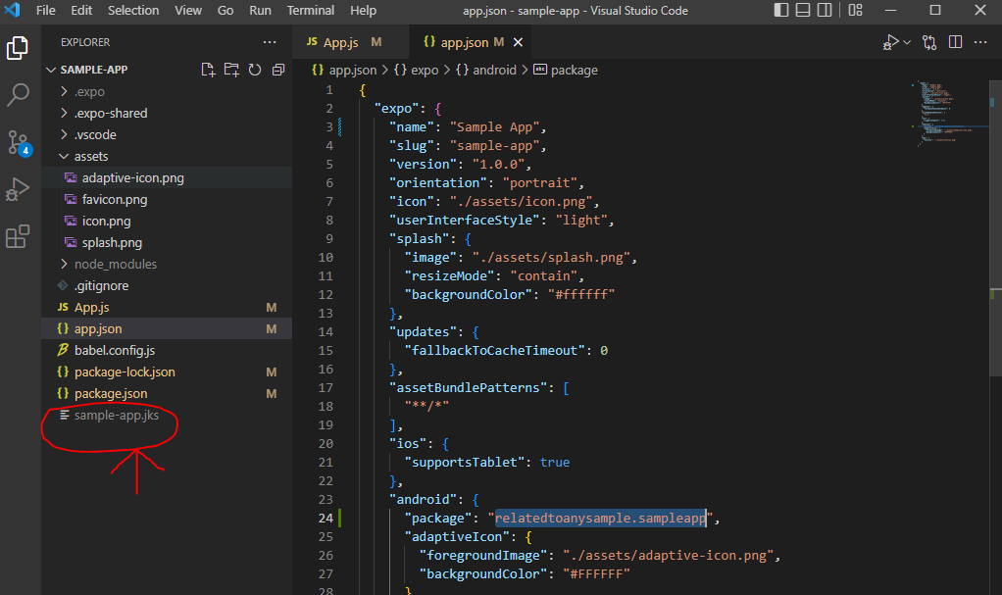Click New File icon in explorer header
Image resolution: width=1002 pixels, height=595 pixels.
click(208, 70)
